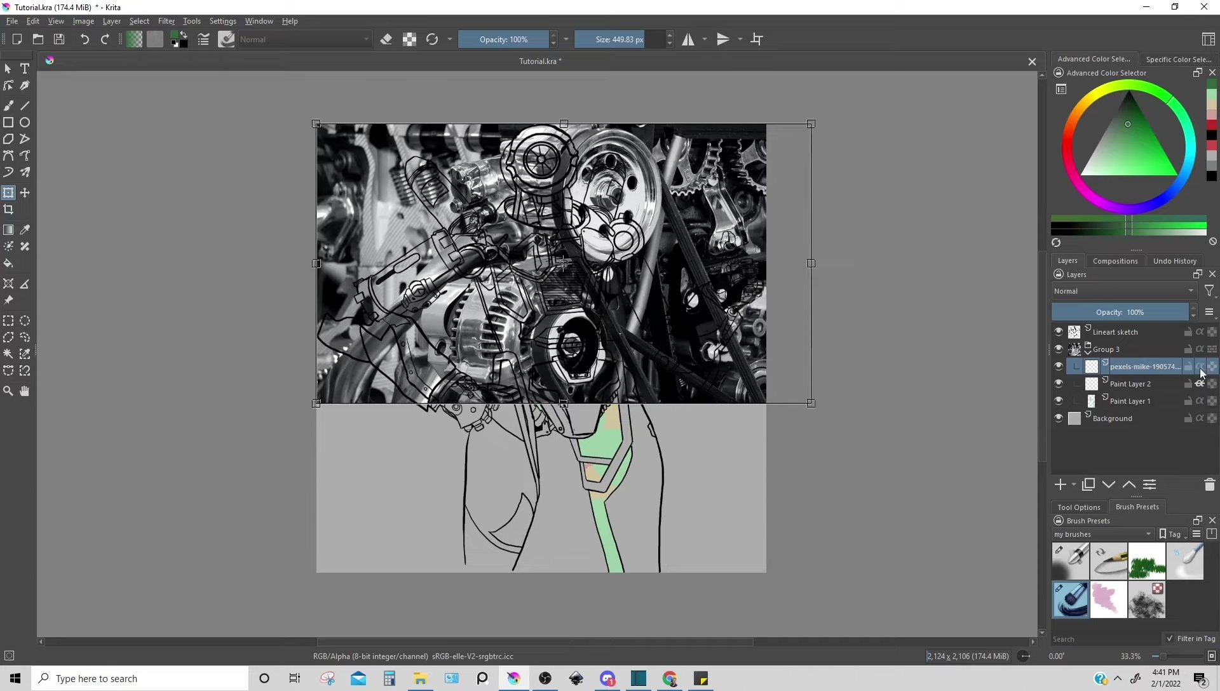Select the Gradient tool
Screen dimensions: 1220x691
point(8,230)
